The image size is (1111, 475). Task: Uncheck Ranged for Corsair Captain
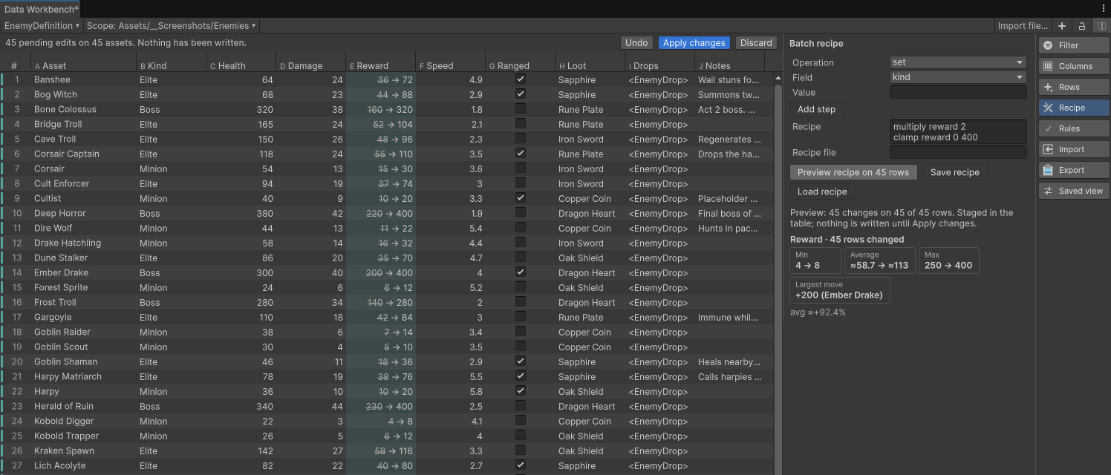521,153
